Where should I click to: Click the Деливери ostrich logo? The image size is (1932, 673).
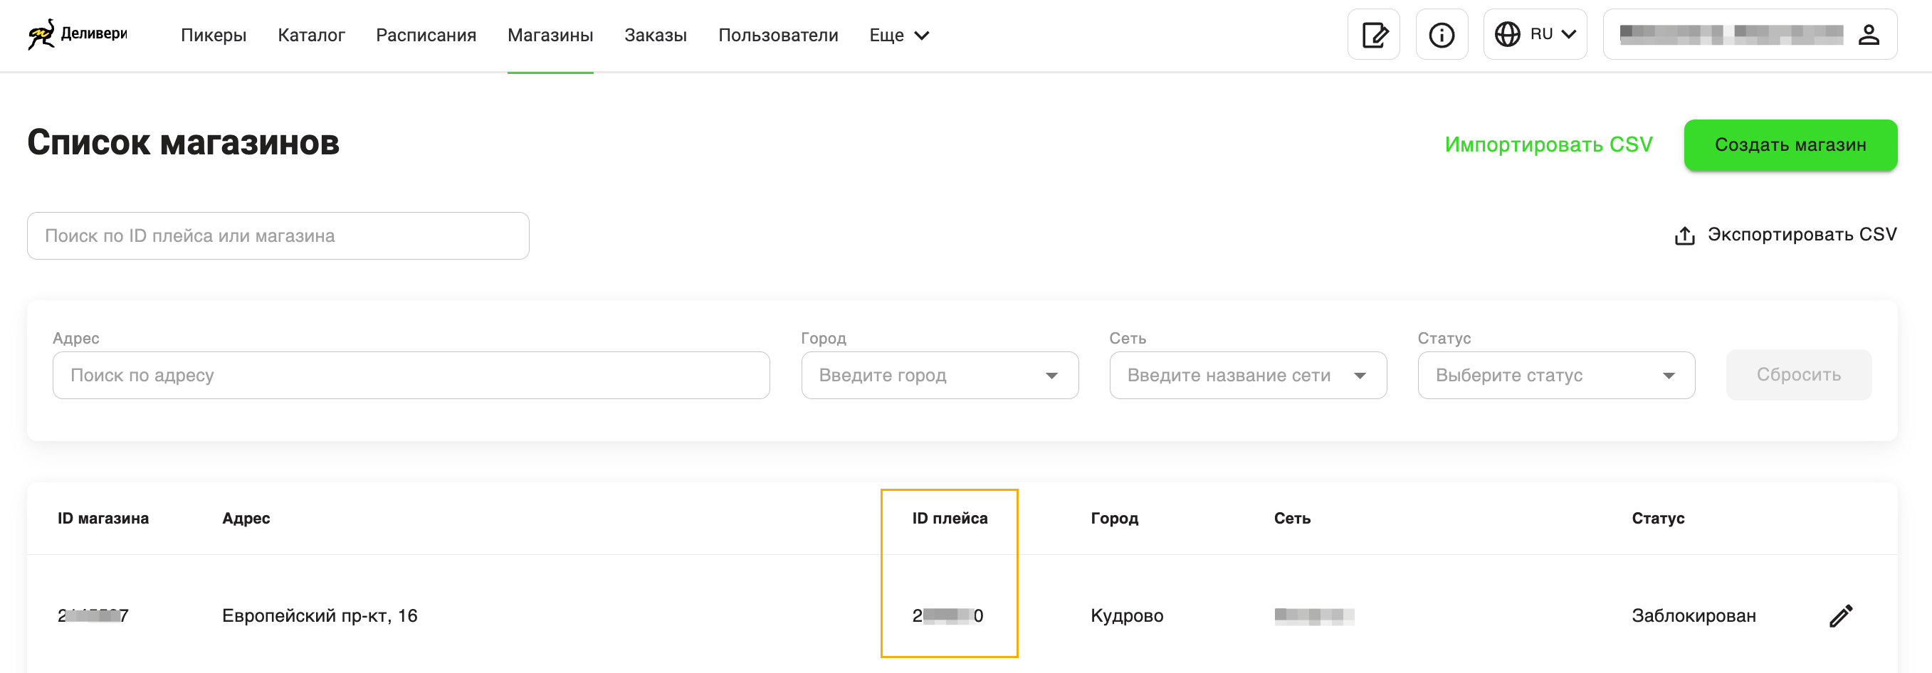78,34
